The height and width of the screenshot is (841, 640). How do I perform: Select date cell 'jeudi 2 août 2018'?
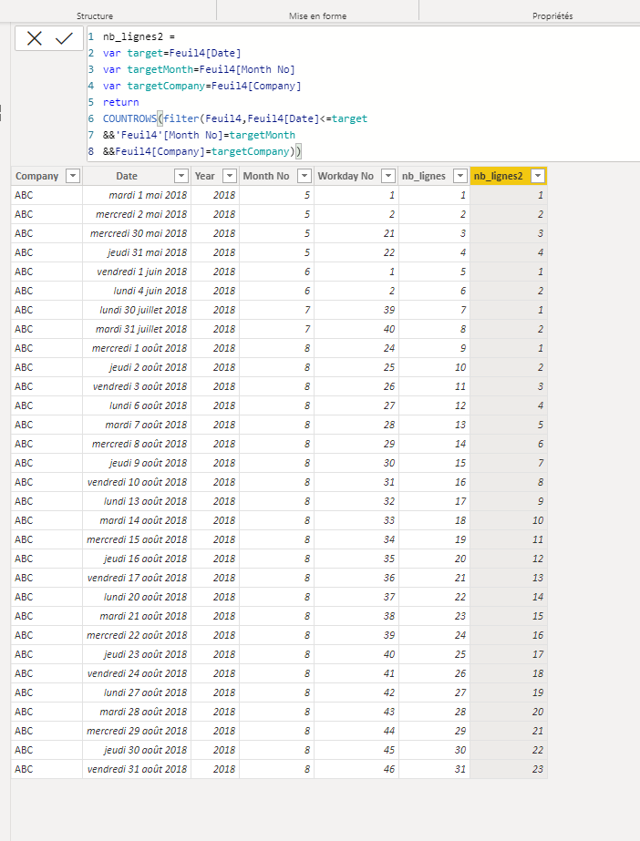coord(137,367)
